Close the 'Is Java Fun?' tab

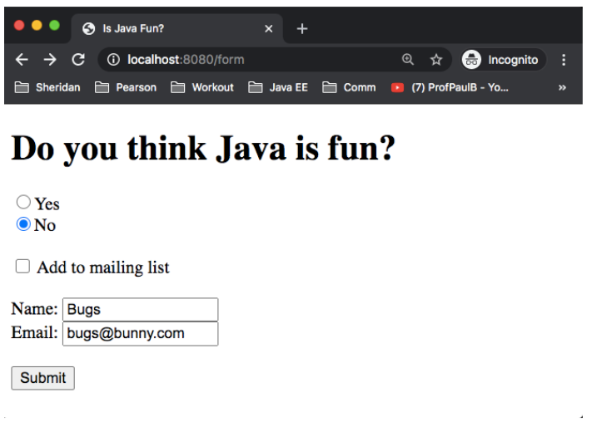pyautogui.click(x=268, y=28)
